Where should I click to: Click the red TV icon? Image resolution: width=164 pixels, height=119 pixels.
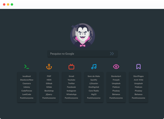point(71,67)
